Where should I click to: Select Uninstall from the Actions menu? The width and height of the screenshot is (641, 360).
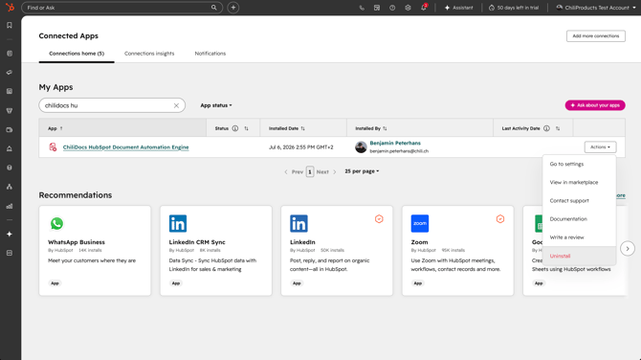[560, 256]
